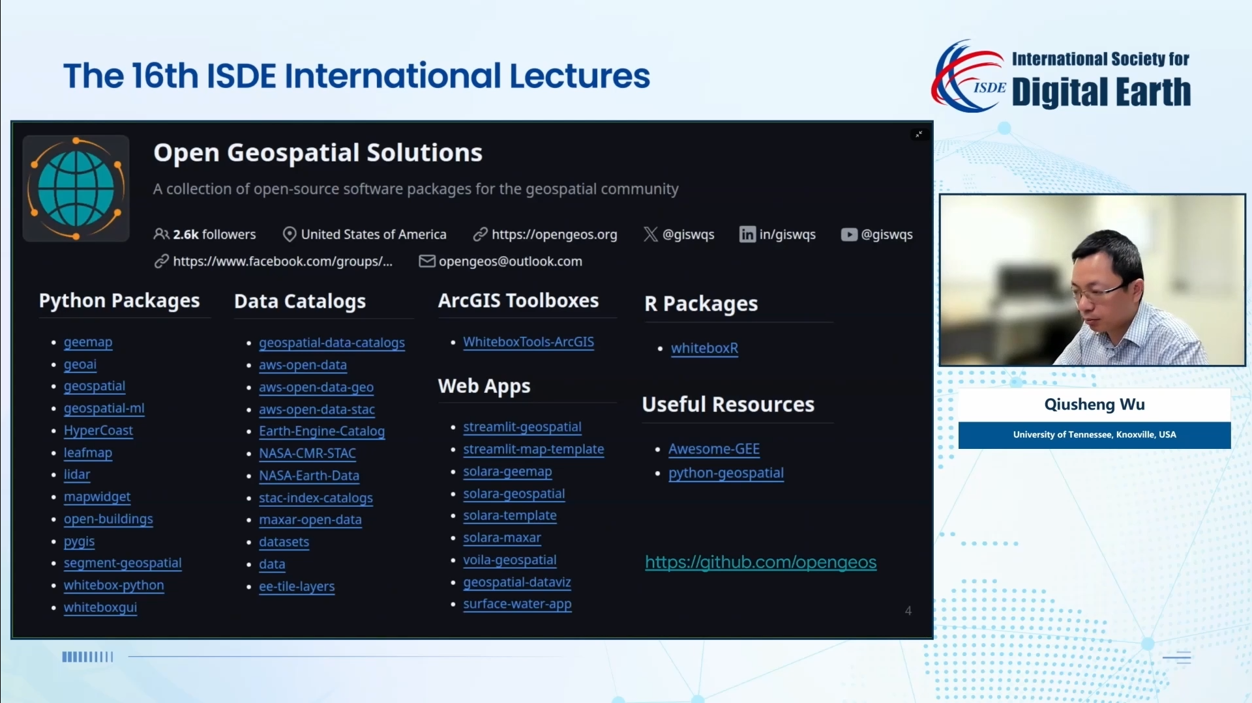Open the solara-geospatial link

pos(514,494)
